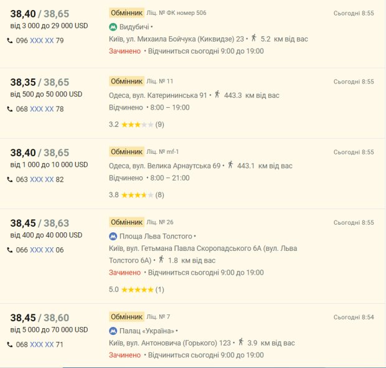Viewport: 386px width, 368px height.
Task: Click the 3.2 star rating stars
Action: click(x=137, y=125)
